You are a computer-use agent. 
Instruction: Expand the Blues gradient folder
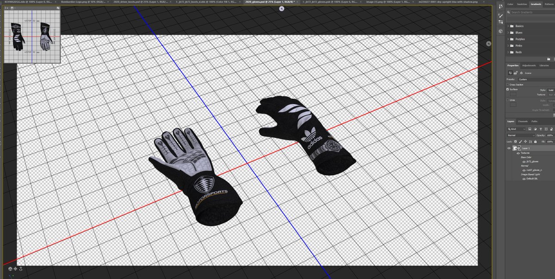[x=508, y=32]
